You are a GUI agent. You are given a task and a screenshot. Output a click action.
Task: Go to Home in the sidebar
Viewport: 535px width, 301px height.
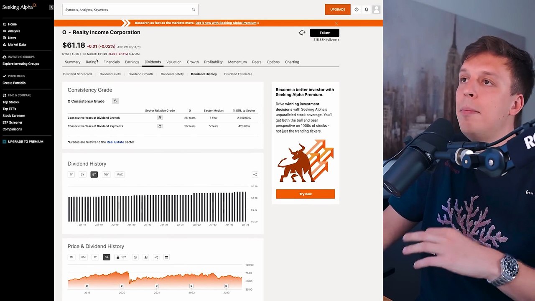tap(12, 24)
